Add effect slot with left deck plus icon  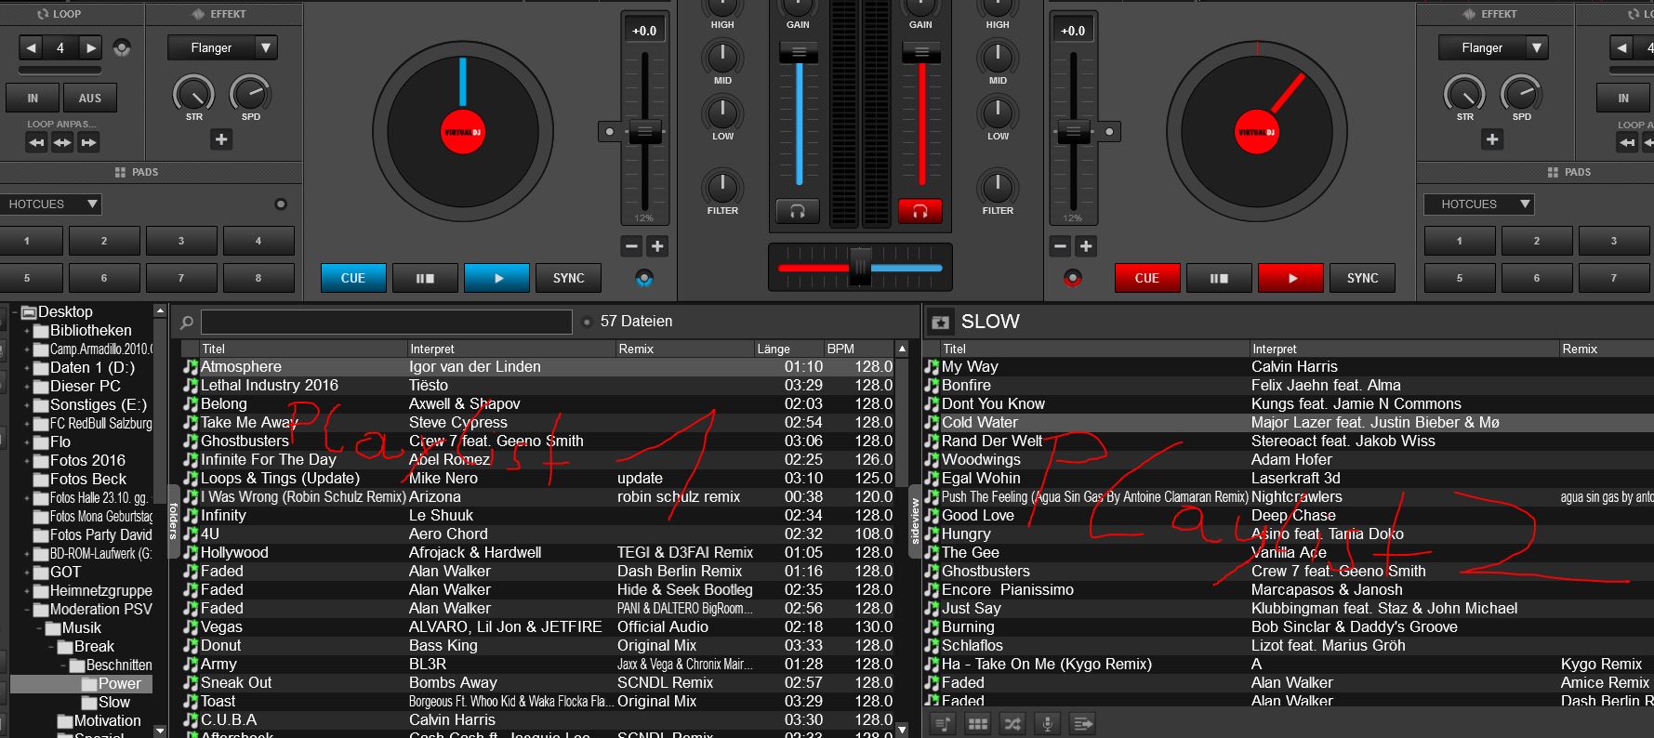221,139
